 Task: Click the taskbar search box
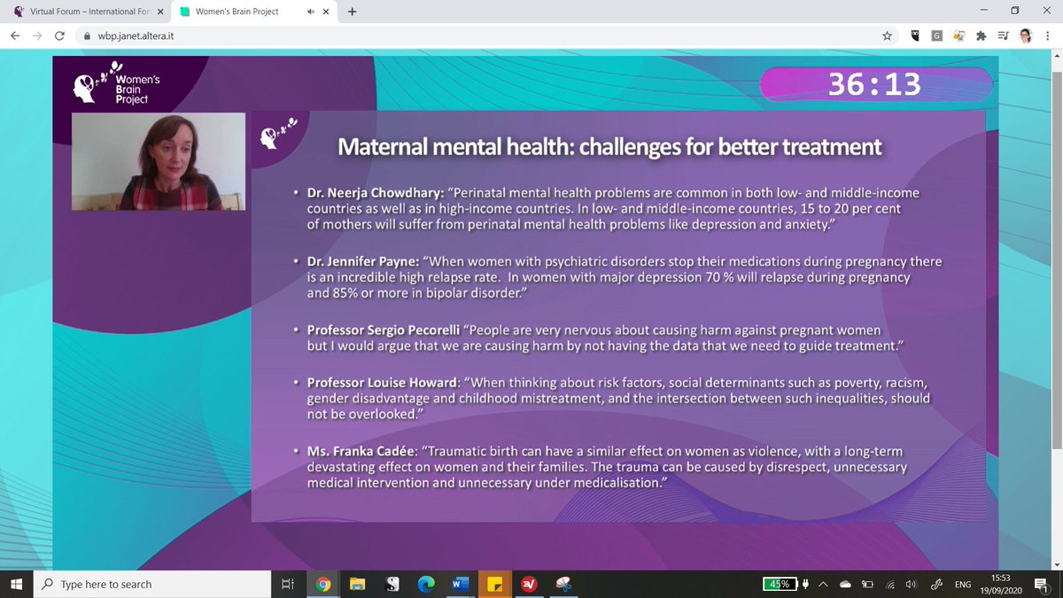(x=151, y=584)
